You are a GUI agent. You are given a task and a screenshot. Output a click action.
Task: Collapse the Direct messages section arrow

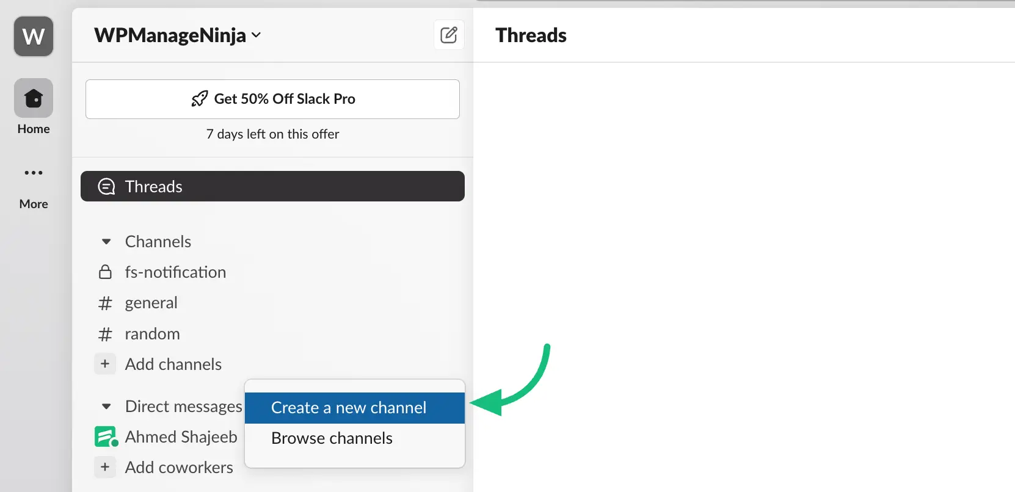pos(106,407)
